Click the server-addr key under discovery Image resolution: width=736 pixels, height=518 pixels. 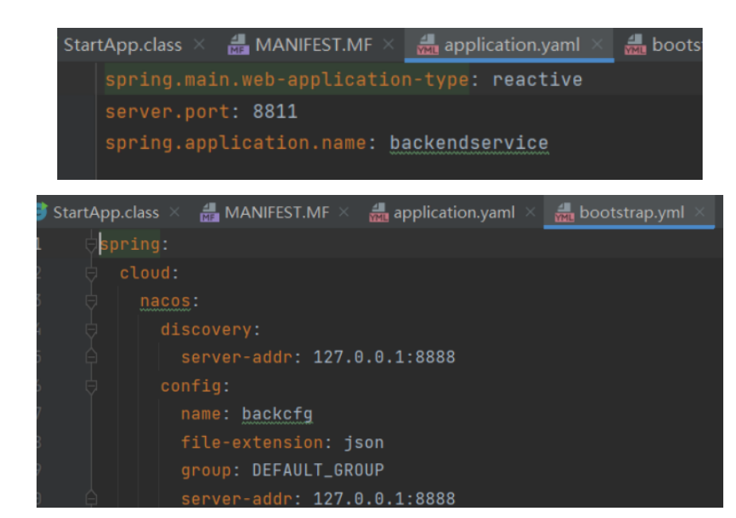coord(237,357)
